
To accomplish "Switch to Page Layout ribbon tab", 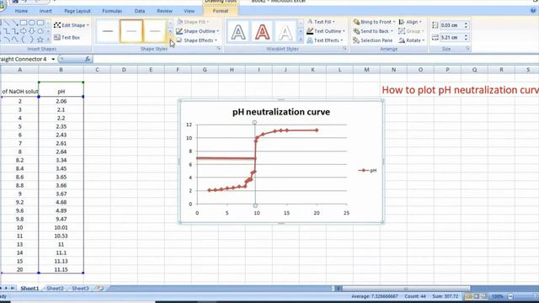I will (x=77, y=11).
